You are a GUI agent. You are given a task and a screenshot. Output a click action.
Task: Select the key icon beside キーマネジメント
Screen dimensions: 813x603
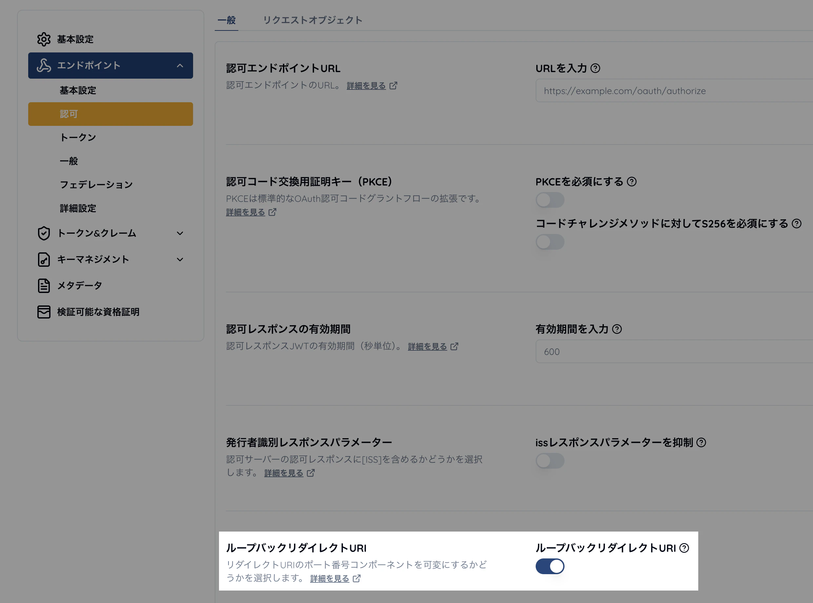tap(44, 260)
